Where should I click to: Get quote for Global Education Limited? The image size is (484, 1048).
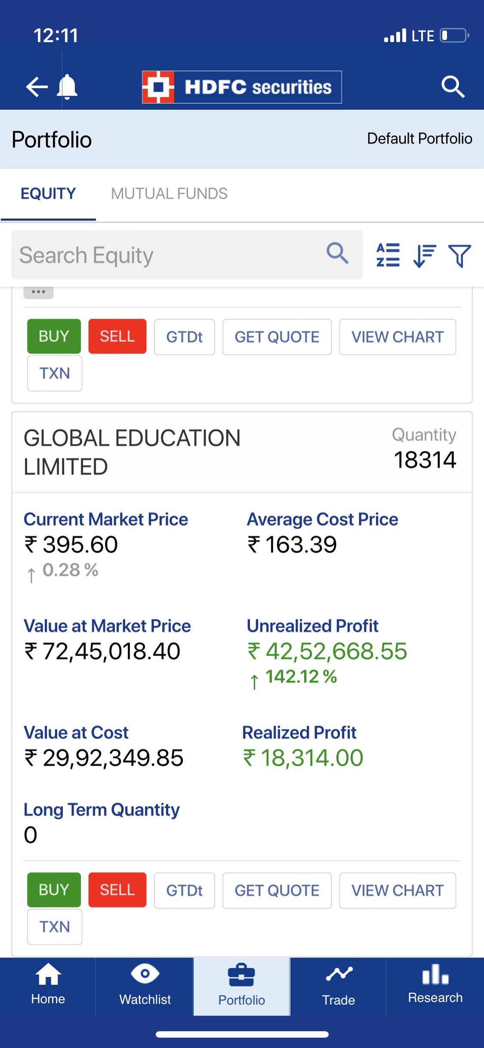coord(277,890)
